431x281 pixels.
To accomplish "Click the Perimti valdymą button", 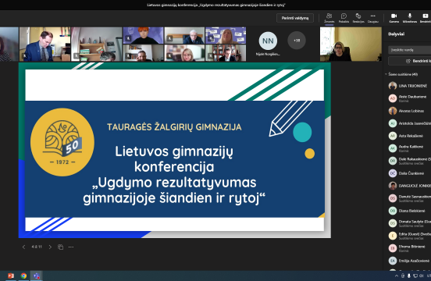I will (x=295, y=18).
